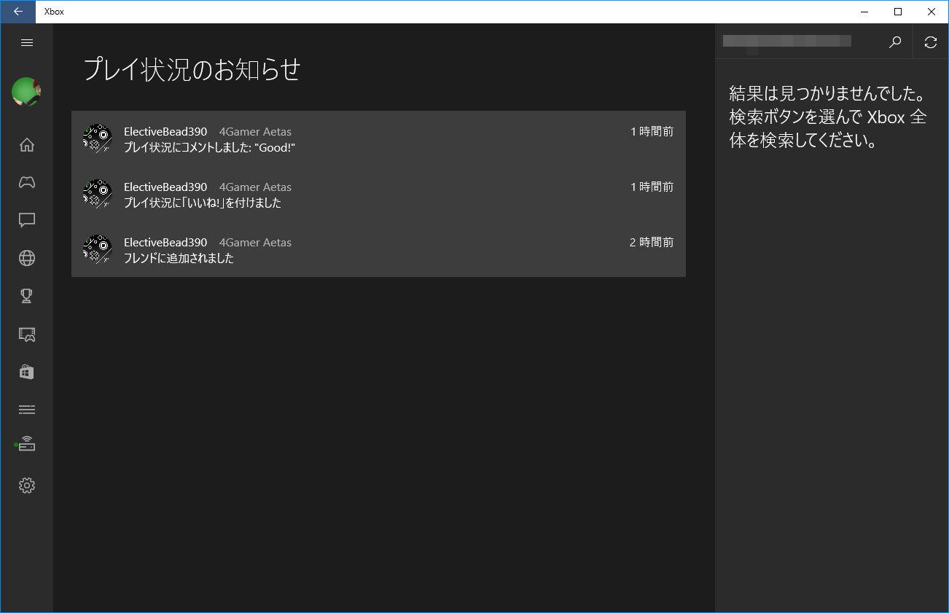
Task: Click the search magnifier button
Action: [x=895, y=42]
